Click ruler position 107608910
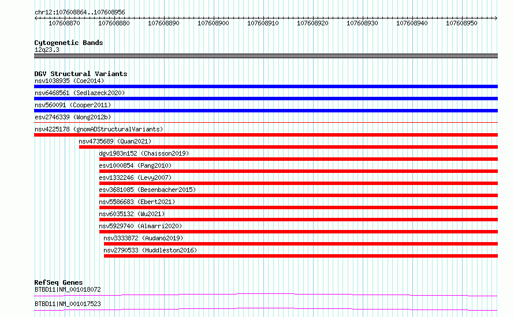 [x=263, y=23]
